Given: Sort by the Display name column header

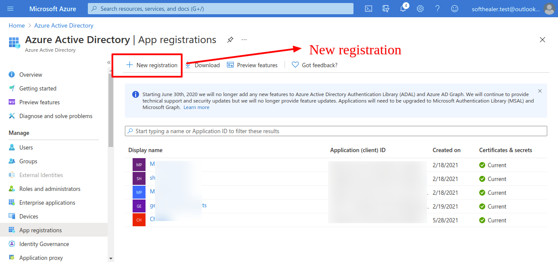Looking at the screenshot, I should click(146, 150).
